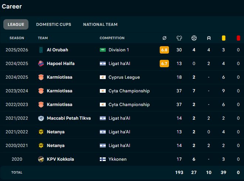Click the Hapoel Haifa club logo
The width and height of the screenshot is (244, 181).
[41, 64]
